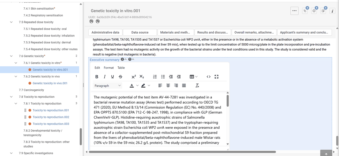Open the three-dots more options menu
The image size is (339, 156).
(x=295, y=11)
